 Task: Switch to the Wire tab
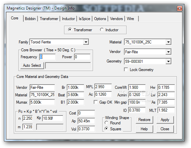click(x=132, y=19)
